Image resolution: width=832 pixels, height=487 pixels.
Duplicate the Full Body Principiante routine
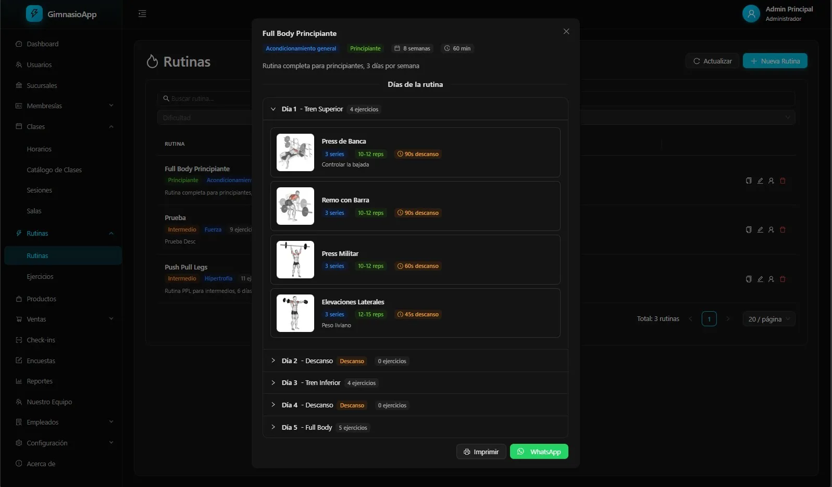[749, 181]
